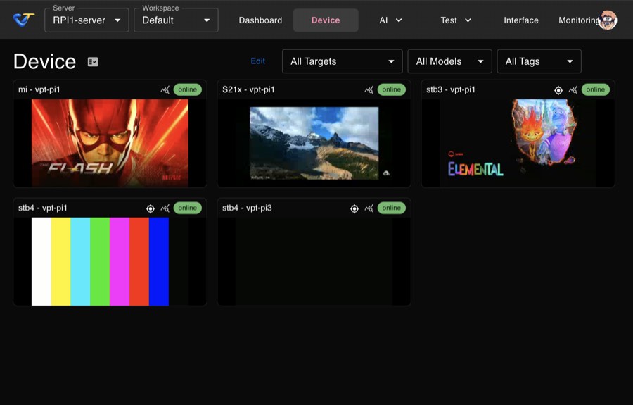Click online badge on stb4 - vpt-pi3
This screenshot has width=633, height=405.
392,208
